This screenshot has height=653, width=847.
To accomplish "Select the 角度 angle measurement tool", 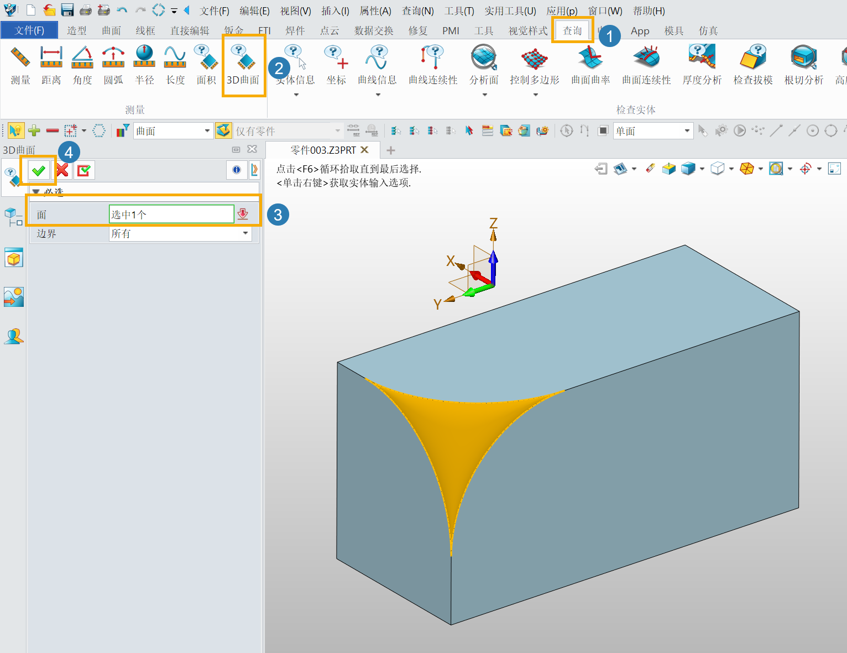I will 82,65.
